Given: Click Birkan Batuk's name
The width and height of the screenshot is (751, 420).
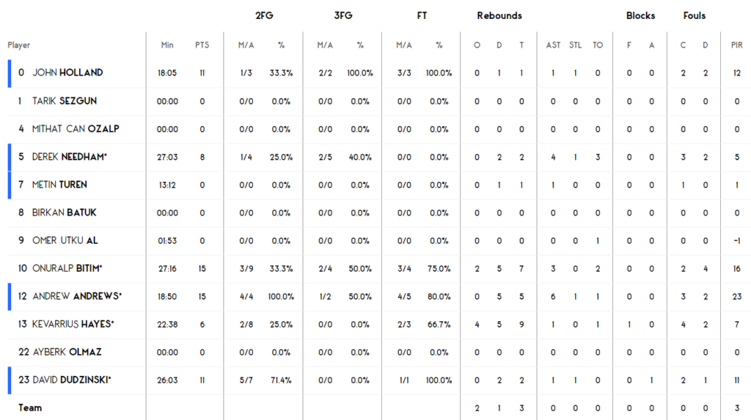Looking at the screenshot, I should point(65,213).
